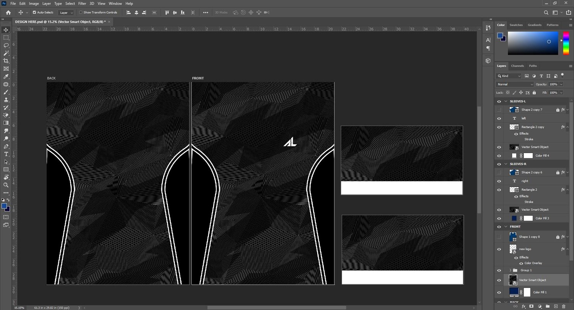Collapse the FRONT group
Viewport: 574px width, 310px height.
pos(506,227)
